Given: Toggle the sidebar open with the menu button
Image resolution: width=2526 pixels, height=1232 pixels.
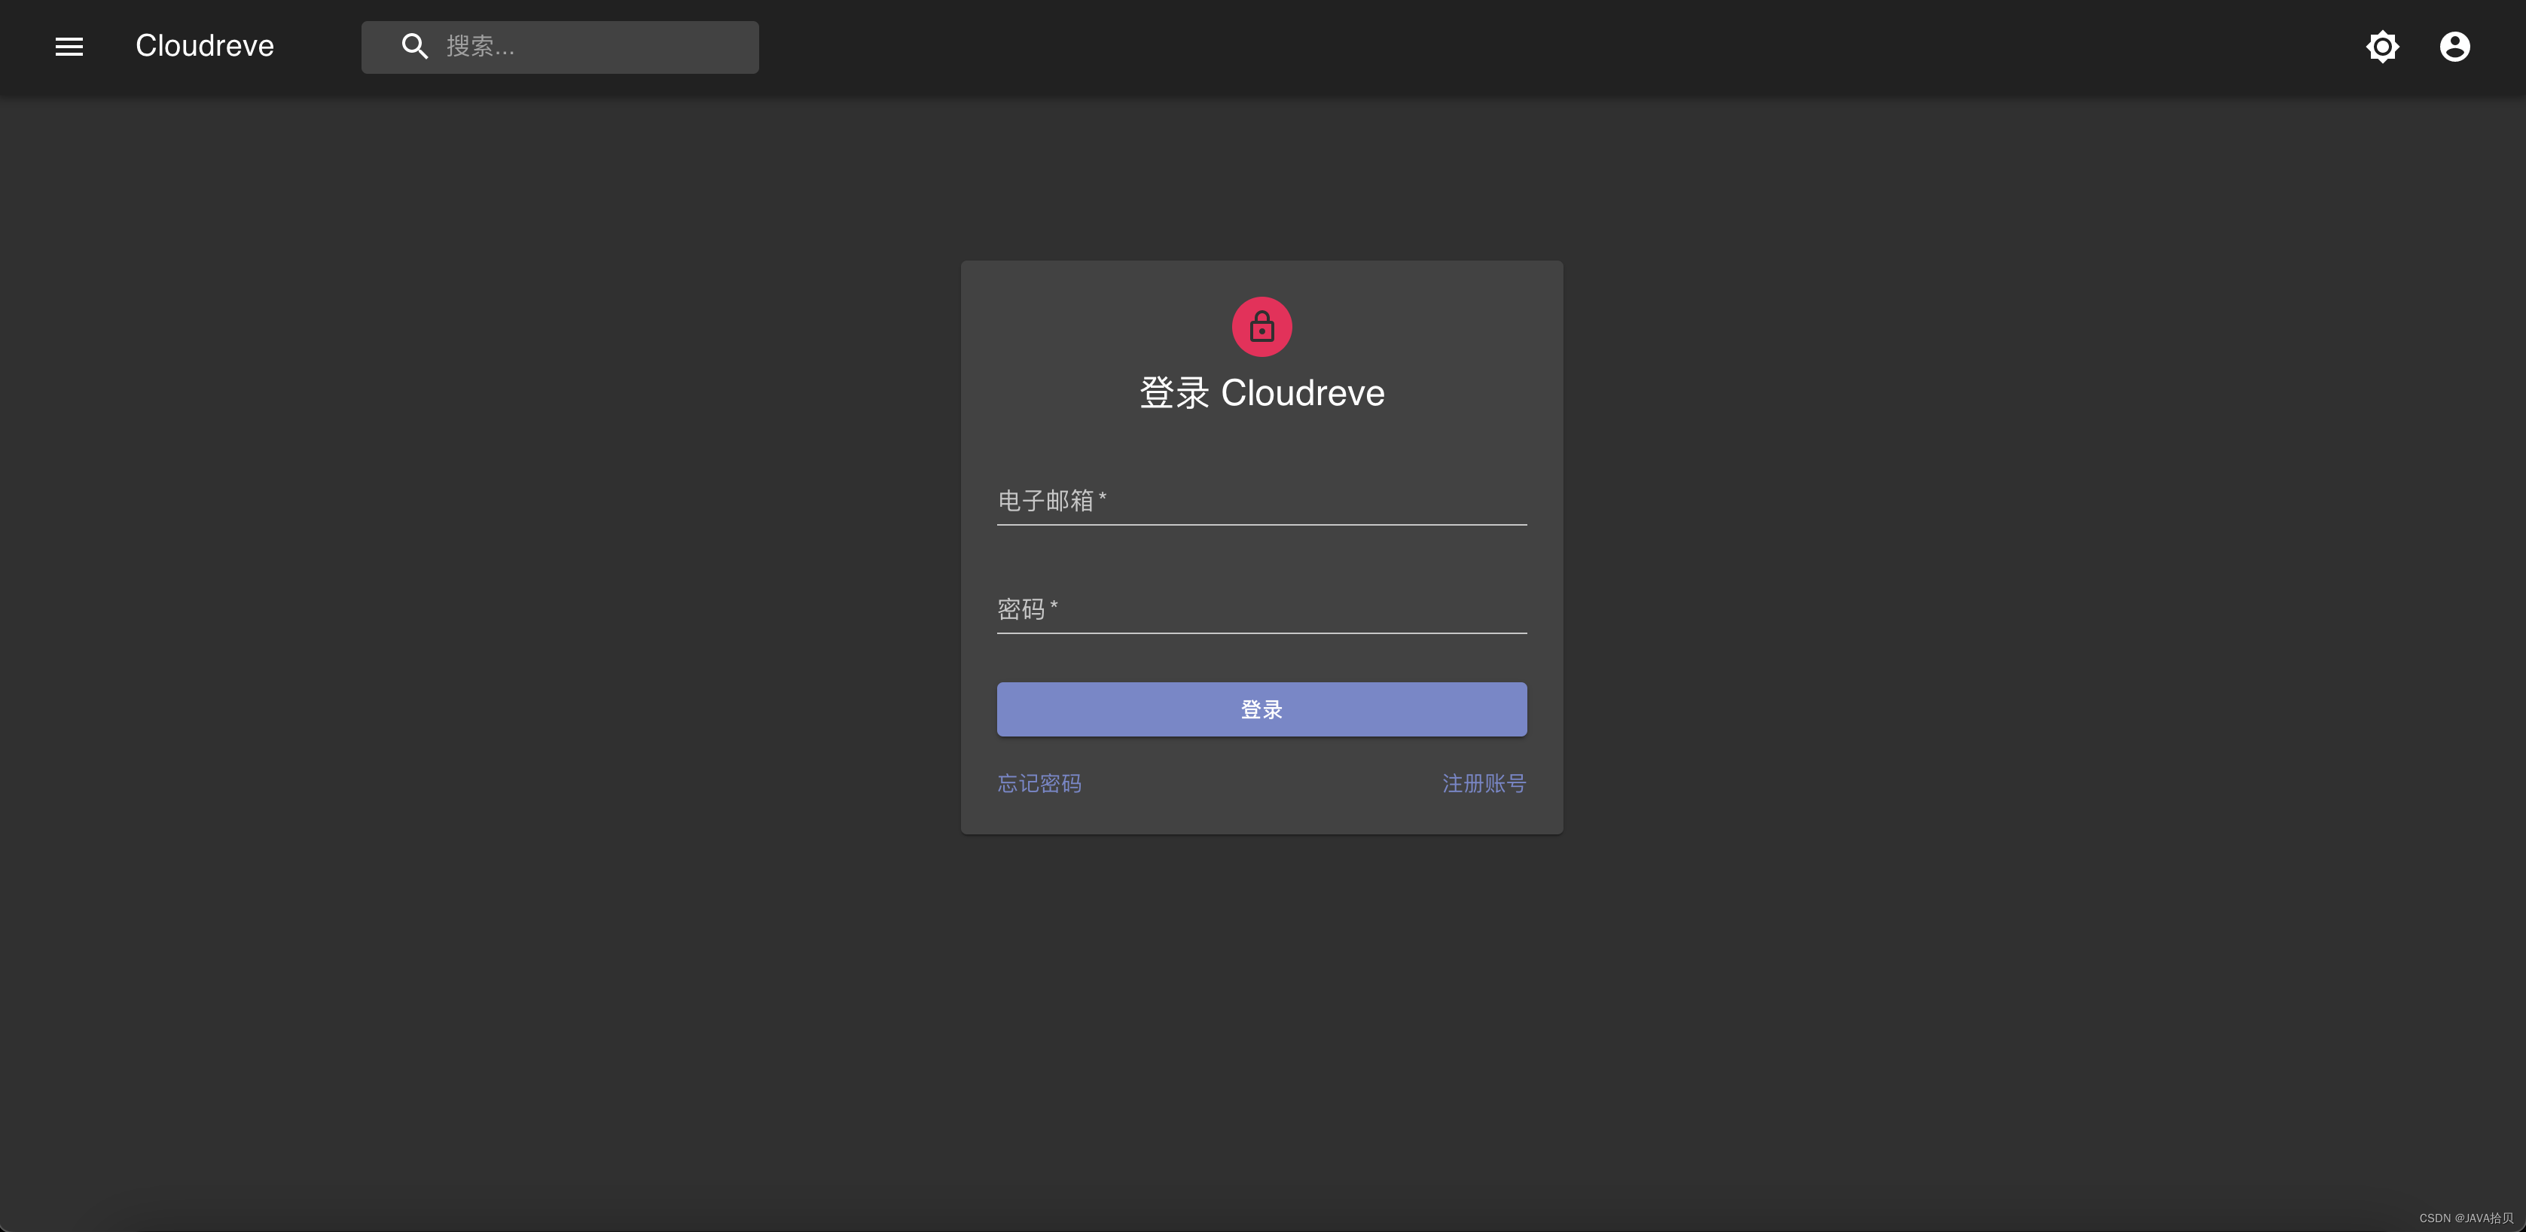Looking at the screenshot, I should point(69,46).
